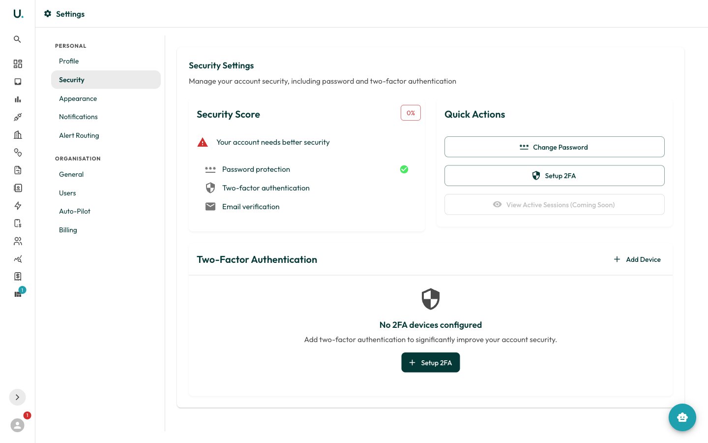Click the Settings gear icon in header
This screenshot has width=708, height=443.
(x=48, y=14)
